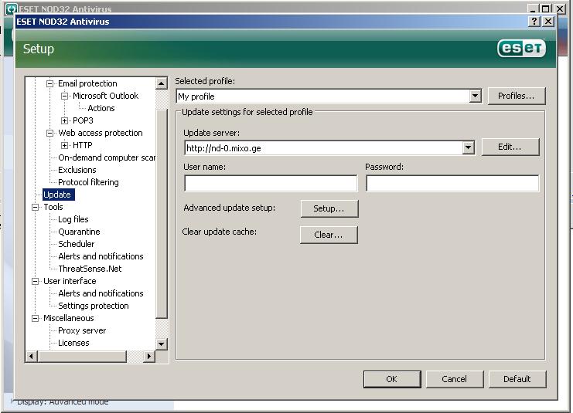
Task: Click the help question mark button
Action: 534,22
